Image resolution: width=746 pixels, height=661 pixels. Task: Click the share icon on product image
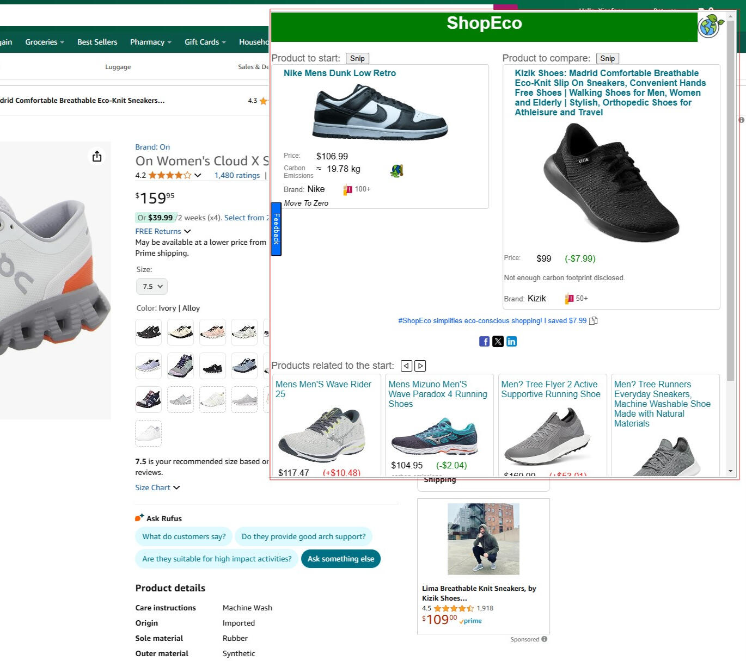pyautogui.click(x=97, y=157)
